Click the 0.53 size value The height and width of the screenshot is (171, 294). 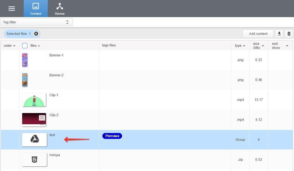coord(258,159)
